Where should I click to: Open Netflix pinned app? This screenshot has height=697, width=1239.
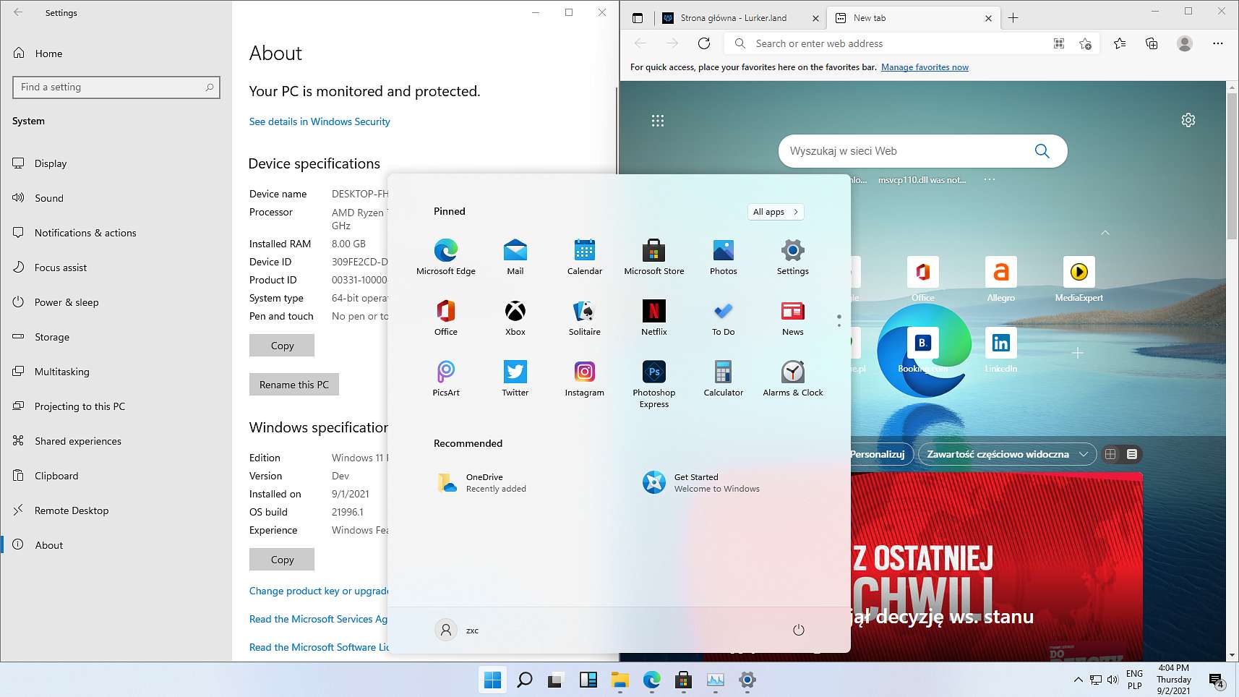[654, 318]
